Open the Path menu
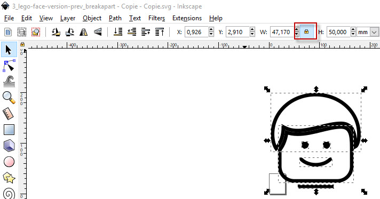 (115, 18)
